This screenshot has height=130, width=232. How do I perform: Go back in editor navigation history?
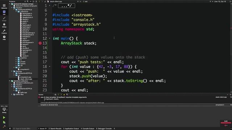[40, 1]
